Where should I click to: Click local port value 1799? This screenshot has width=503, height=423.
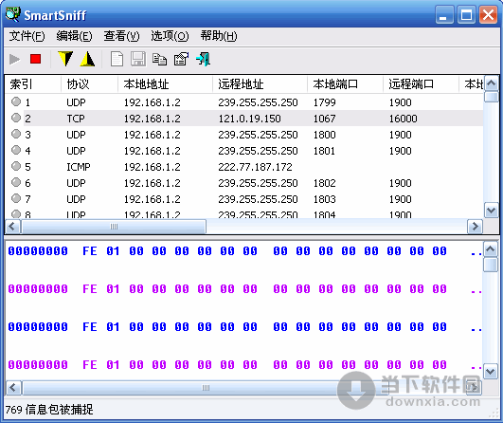click(325, 102)
